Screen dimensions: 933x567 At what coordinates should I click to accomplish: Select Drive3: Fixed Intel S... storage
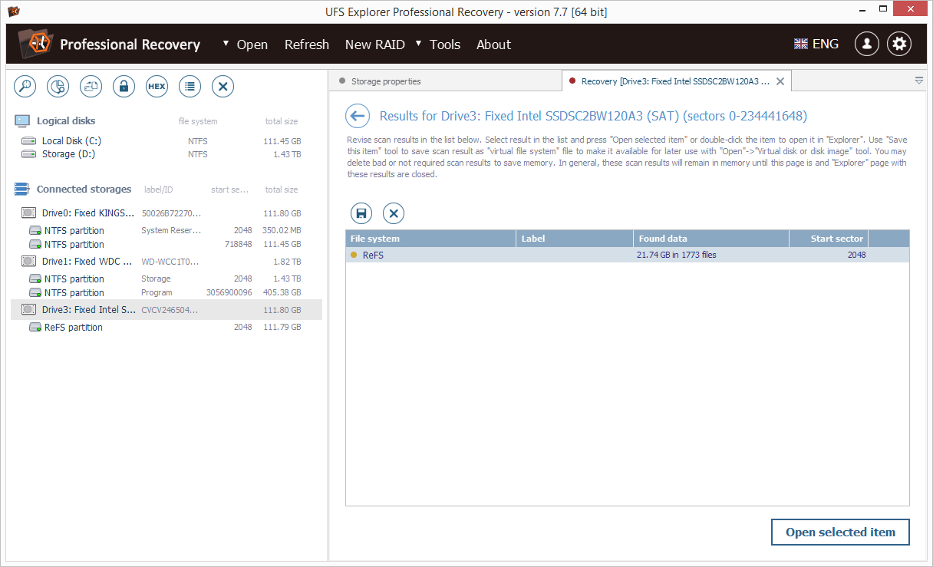pos(166,310)
